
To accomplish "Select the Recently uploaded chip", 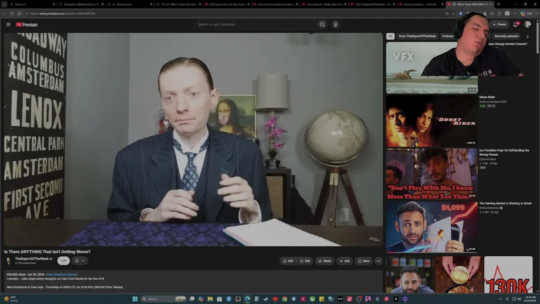I will [x=507, y=36].
